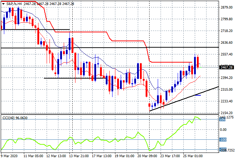Click the 12 Mar 13:00 time label

(x=56, y=156)
